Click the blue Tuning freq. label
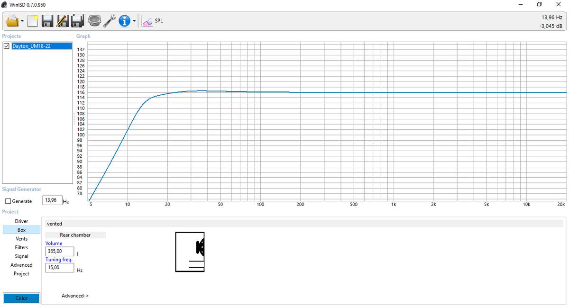 coord(59,260)
